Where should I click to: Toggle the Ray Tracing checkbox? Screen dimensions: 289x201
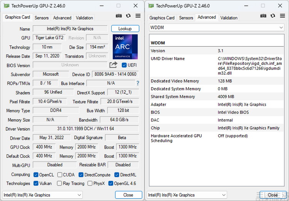point(59,183)
